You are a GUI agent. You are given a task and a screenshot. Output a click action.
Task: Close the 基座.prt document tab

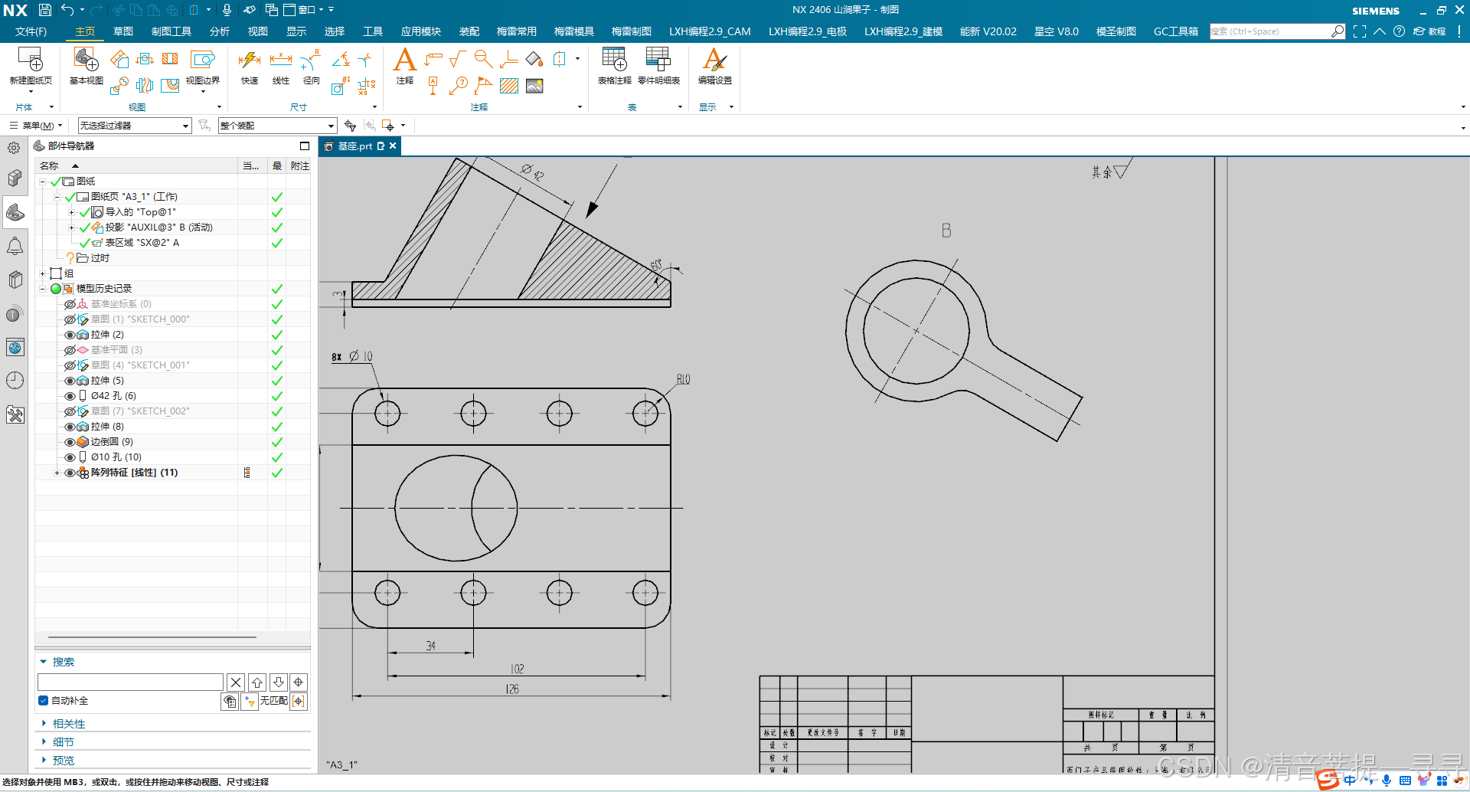393,146
